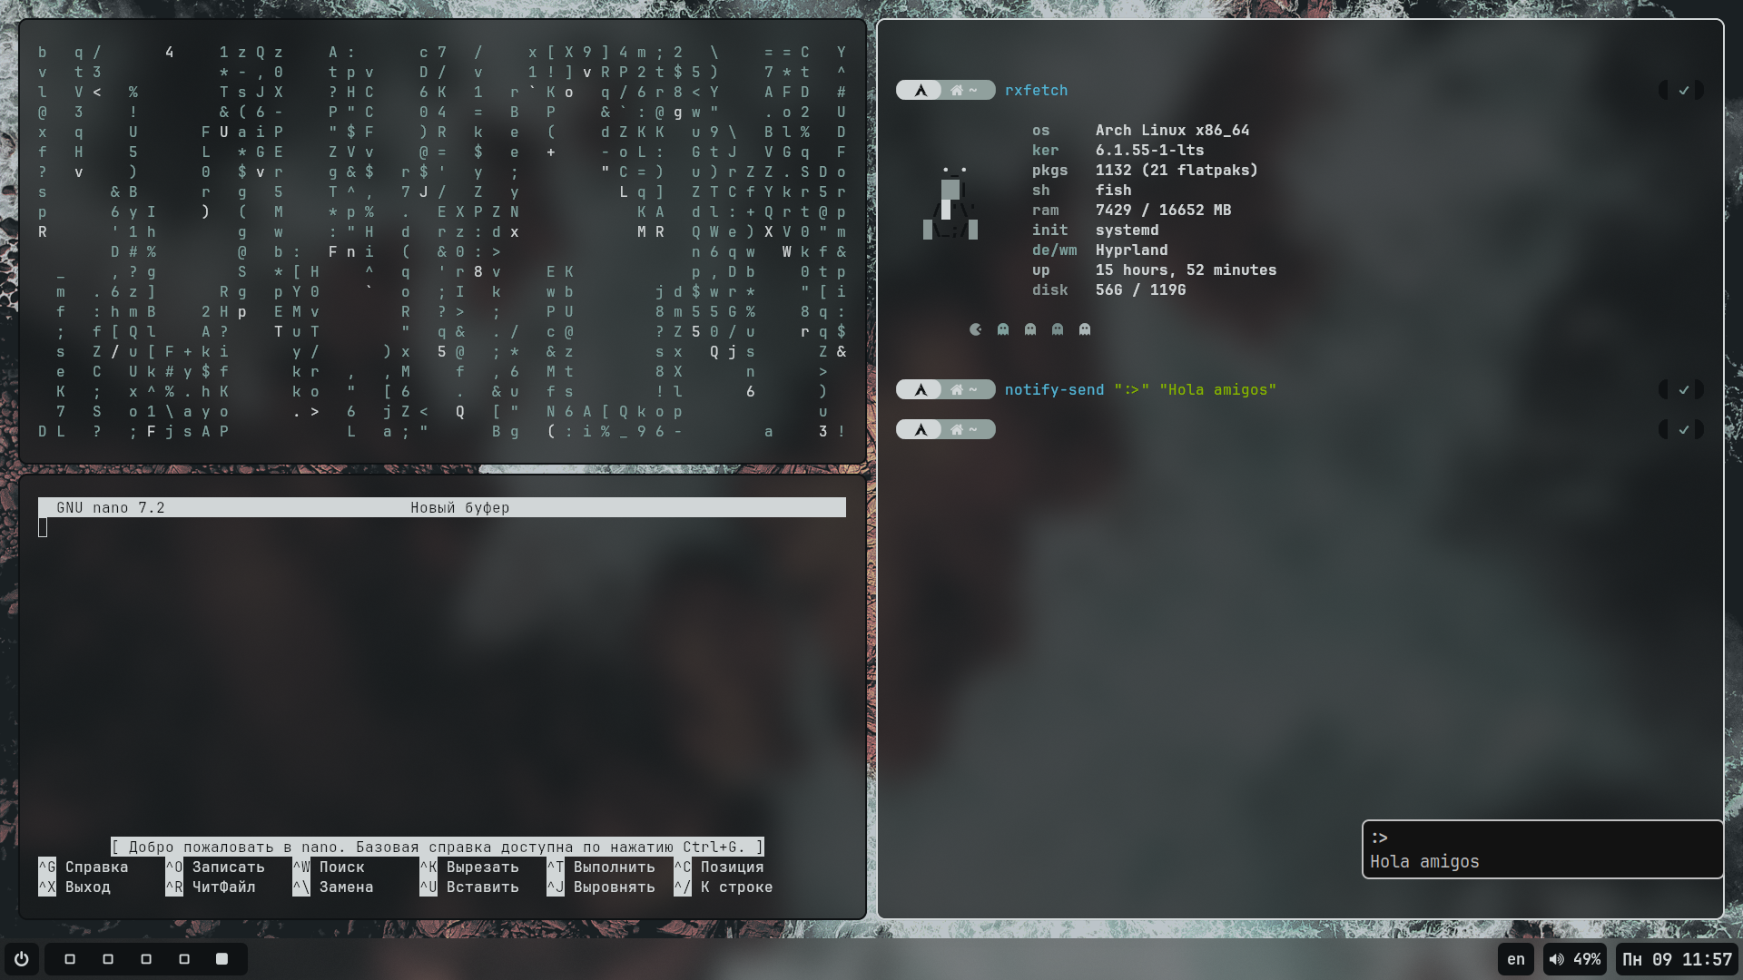Click the ^W Поиск shortcut in nano

click(329, 867)
